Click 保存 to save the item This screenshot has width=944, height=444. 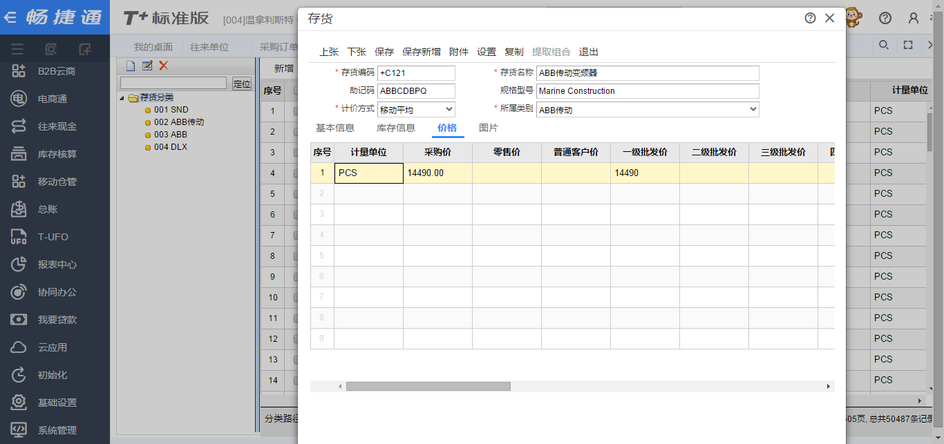click(384, 52)
